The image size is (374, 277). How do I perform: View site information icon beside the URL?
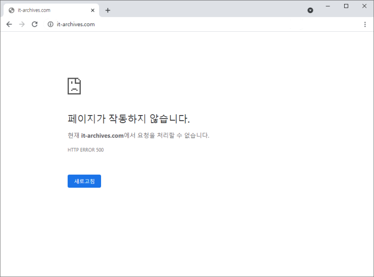[x=50, y=24]
